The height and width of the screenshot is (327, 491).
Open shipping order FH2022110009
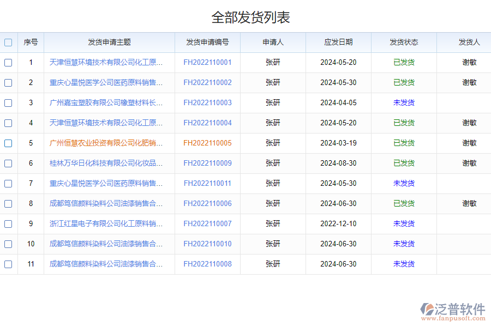[x=207, y=163]
